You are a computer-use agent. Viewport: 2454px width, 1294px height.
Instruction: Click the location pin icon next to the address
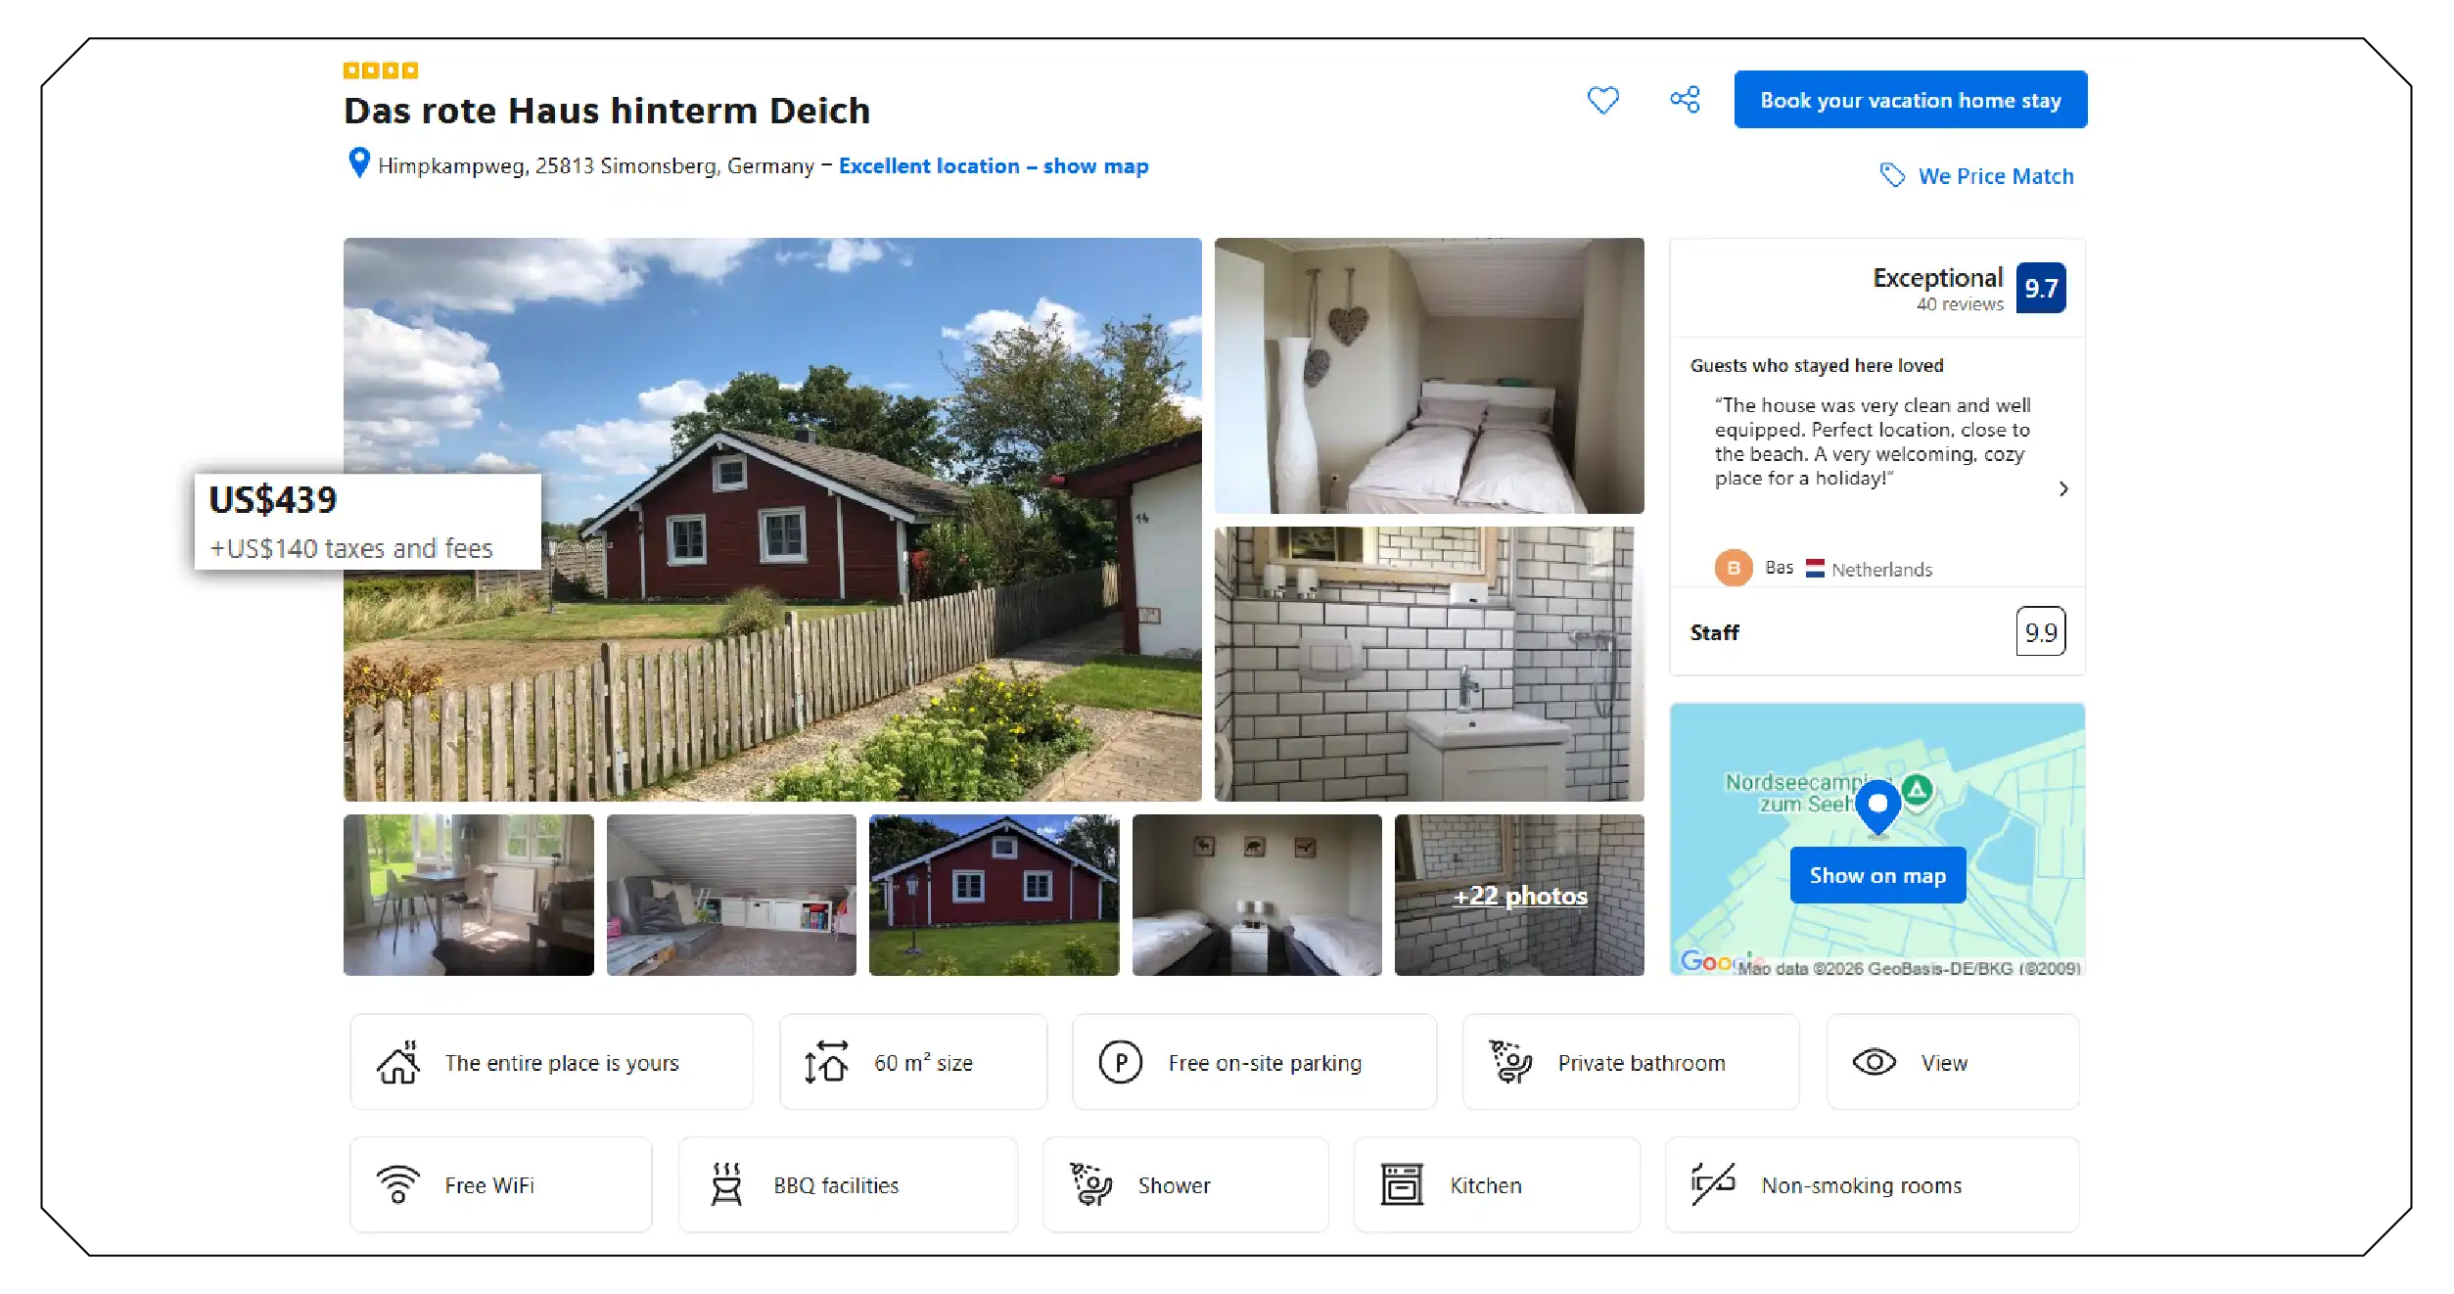click(x=358, y=164)
